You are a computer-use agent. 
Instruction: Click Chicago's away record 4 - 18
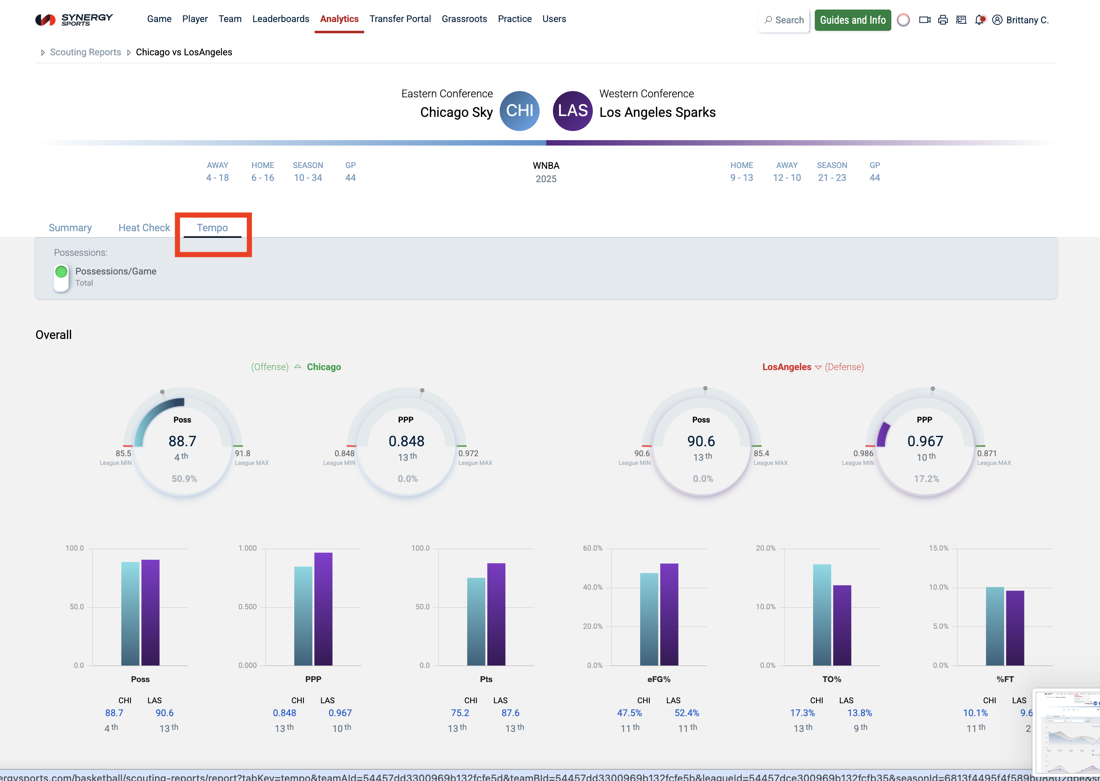coord(218,178)
